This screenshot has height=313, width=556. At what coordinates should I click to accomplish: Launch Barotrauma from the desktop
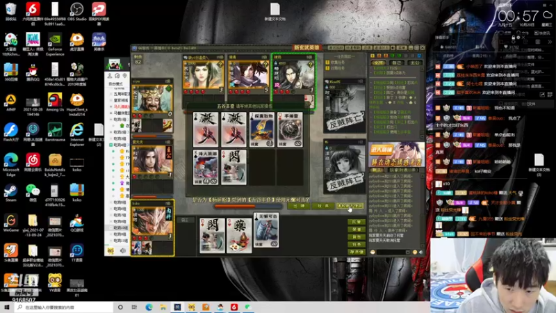[x=55, y=132]
